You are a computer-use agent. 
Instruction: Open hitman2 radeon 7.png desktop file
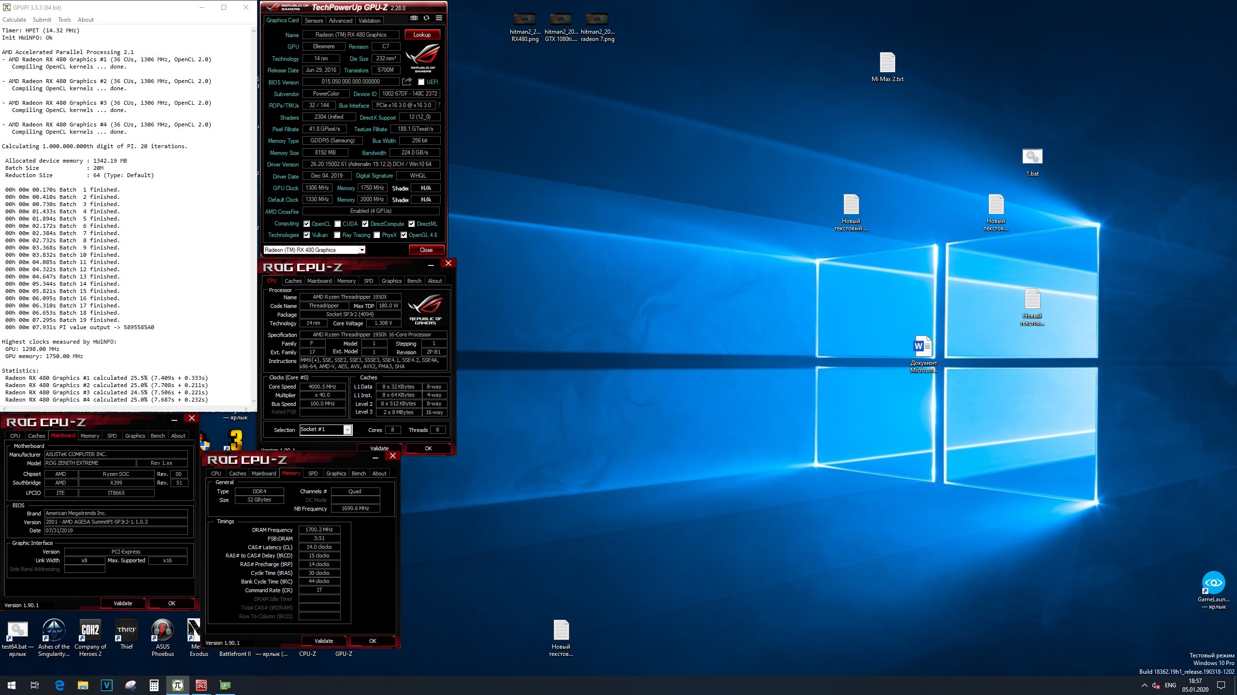(x=597, y=28)
